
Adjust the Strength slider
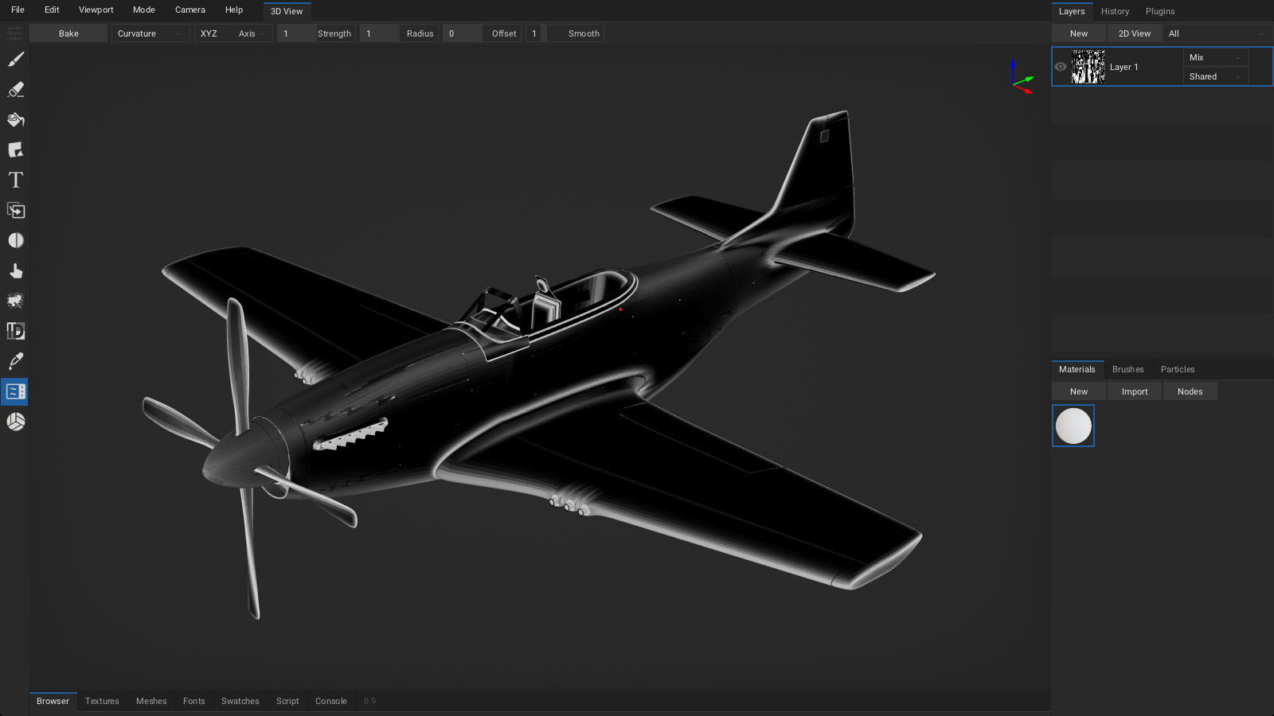point(315,33)
